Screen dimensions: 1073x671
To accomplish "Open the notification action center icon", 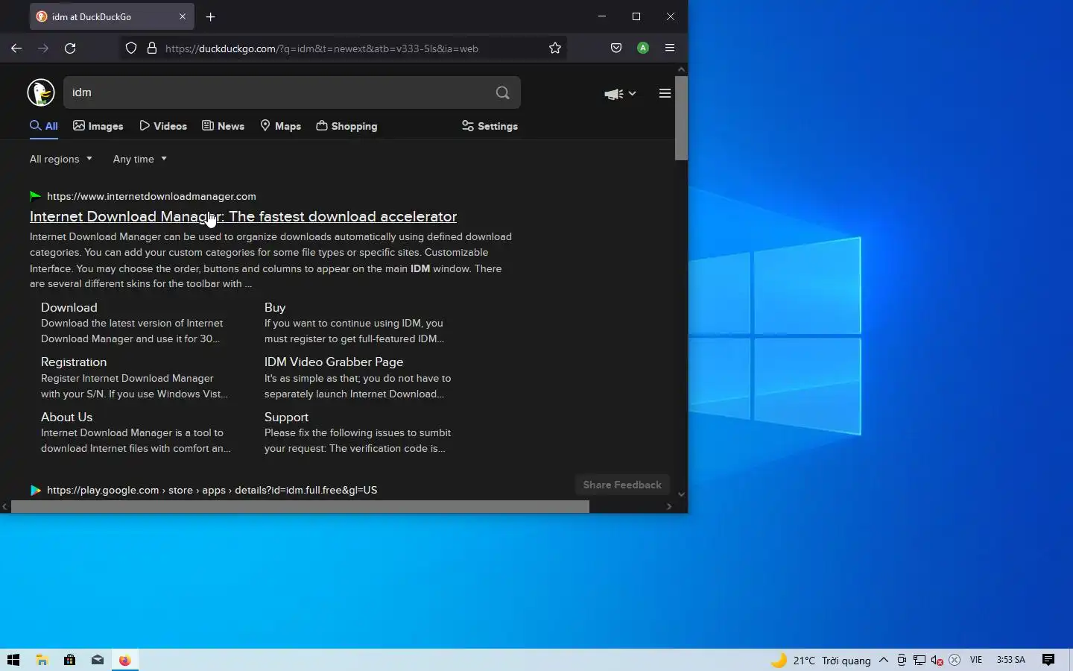I will pyautogui.click(x=1048, y=660).
